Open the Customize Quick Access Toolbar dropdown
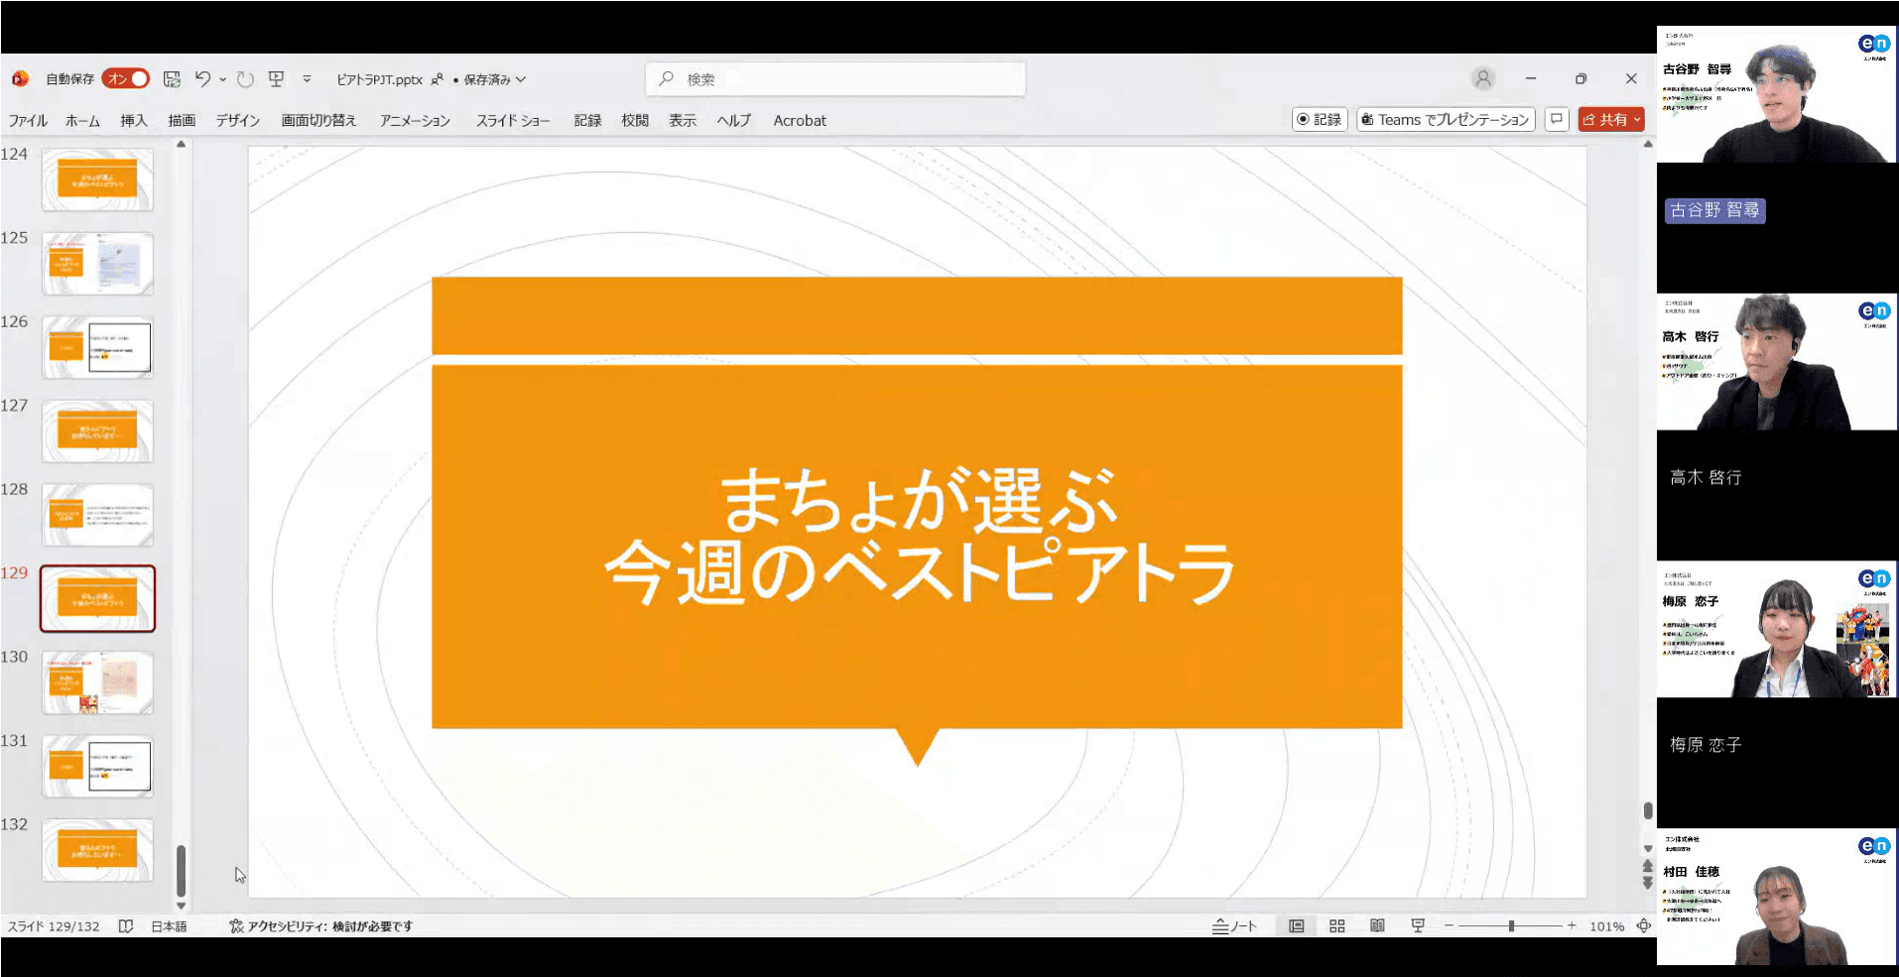Screen dimensions: 1899x977 point(307,79)
